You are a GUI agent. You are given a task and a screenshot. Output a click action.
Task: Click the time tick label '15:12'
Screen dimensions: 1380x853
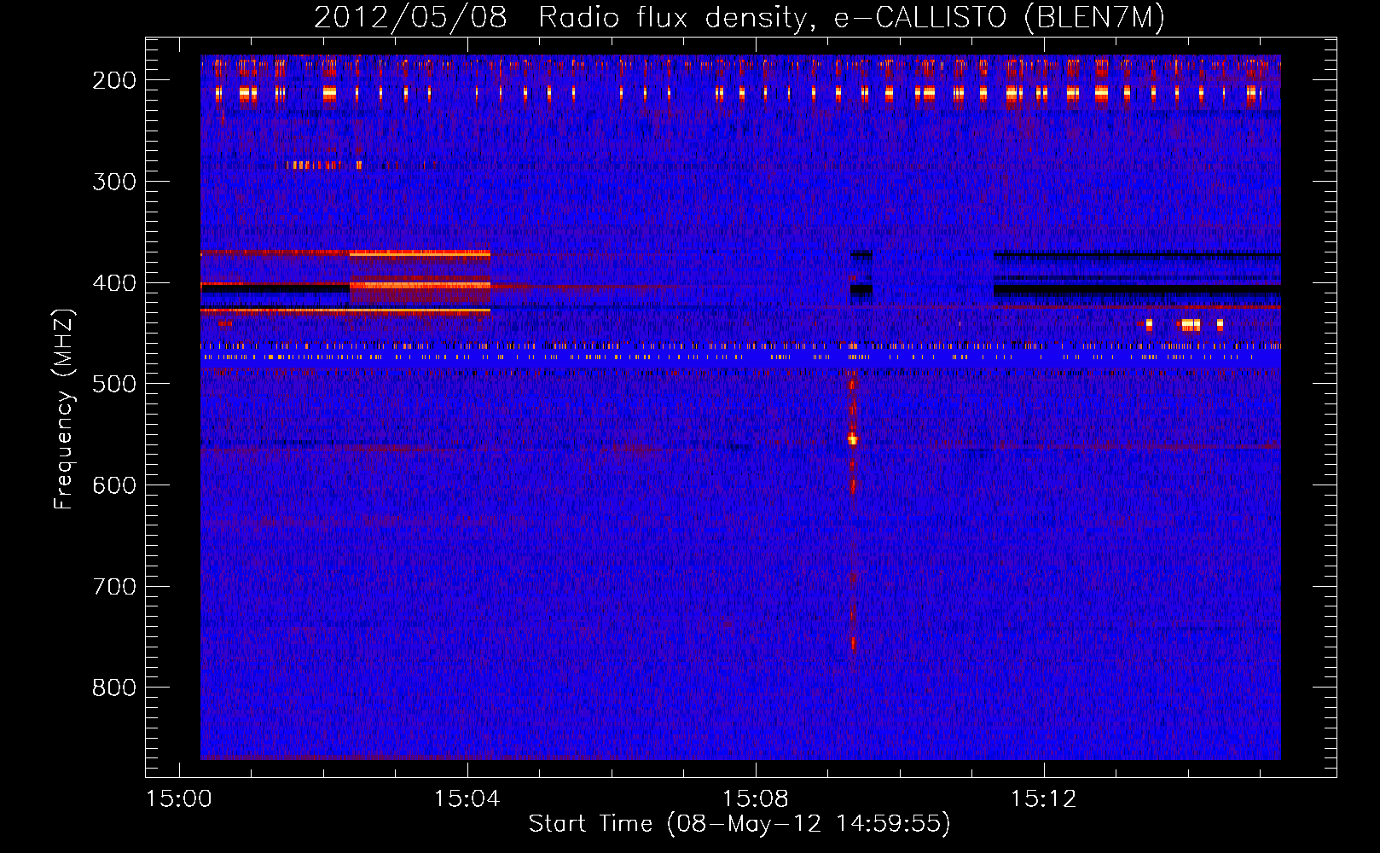pyautogui.click(x=1043, y=799)
